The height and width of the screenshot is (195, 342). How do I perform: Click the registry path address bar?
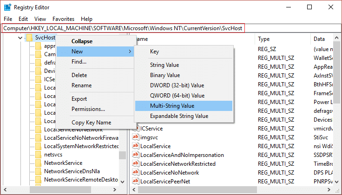point(123,28)
